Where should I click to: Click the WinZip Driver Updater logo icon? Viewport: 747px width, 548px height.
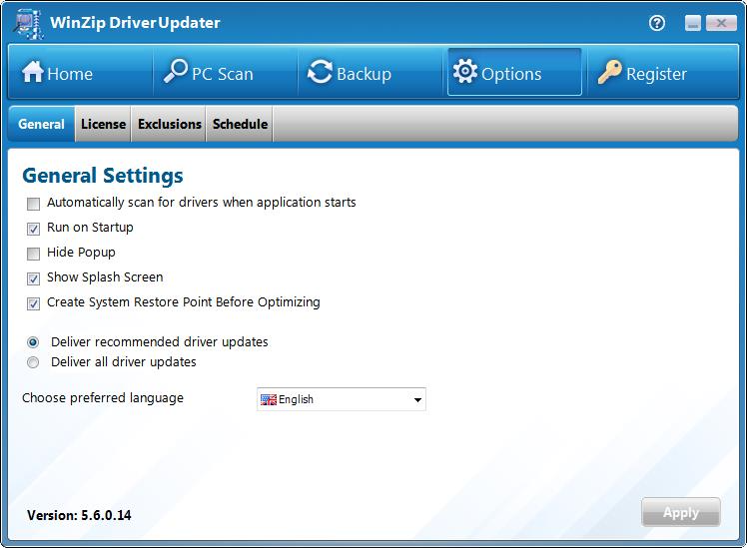28,24
